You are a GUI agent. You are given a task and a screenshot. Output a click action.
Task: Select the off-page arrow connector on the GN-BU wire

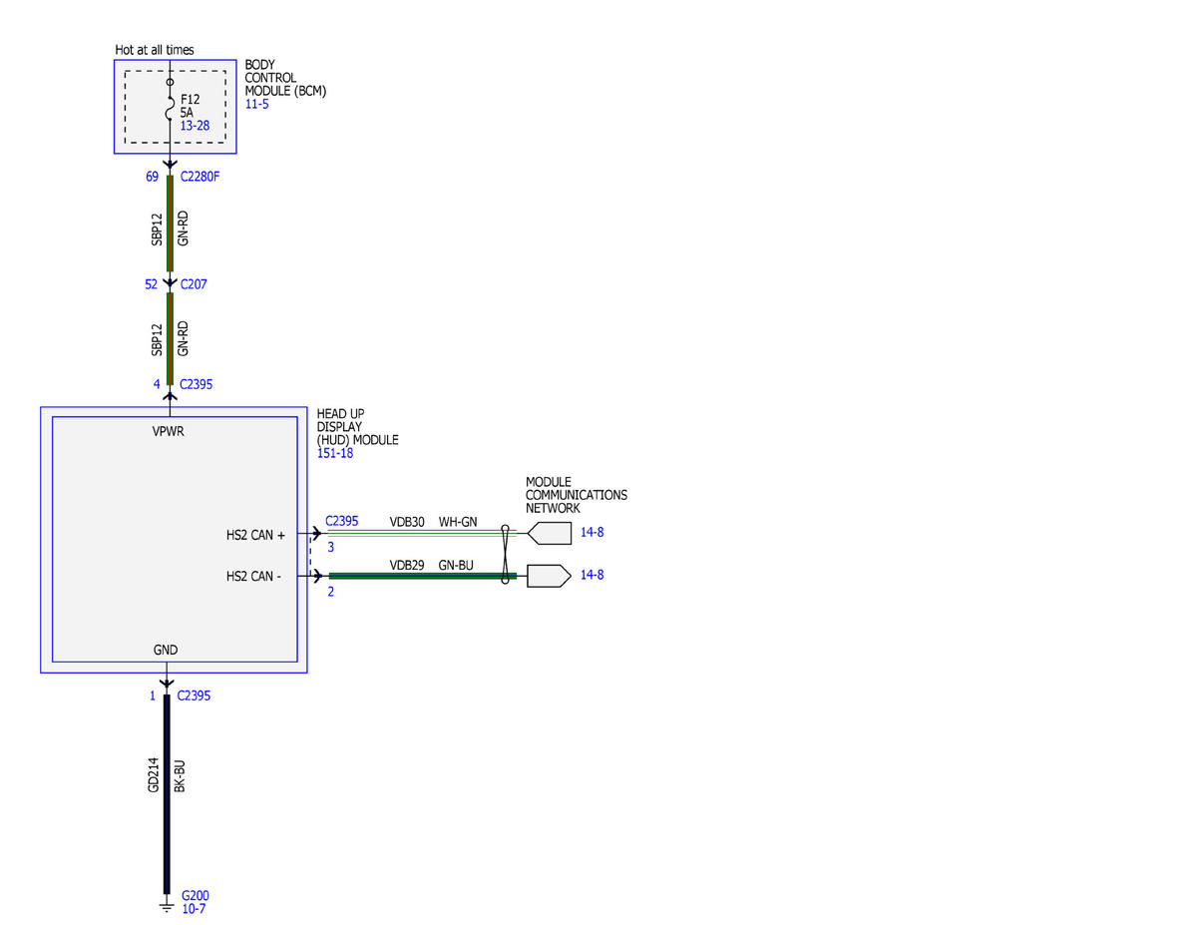(x=549, y=576)
